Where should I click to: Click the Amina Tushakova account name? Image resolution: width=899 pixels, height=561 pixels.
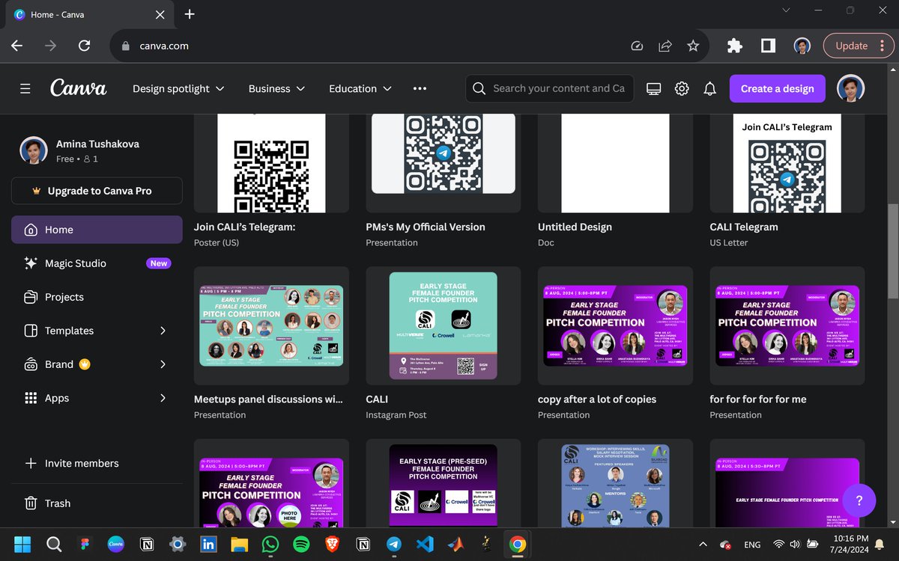[x=97, y=144]
